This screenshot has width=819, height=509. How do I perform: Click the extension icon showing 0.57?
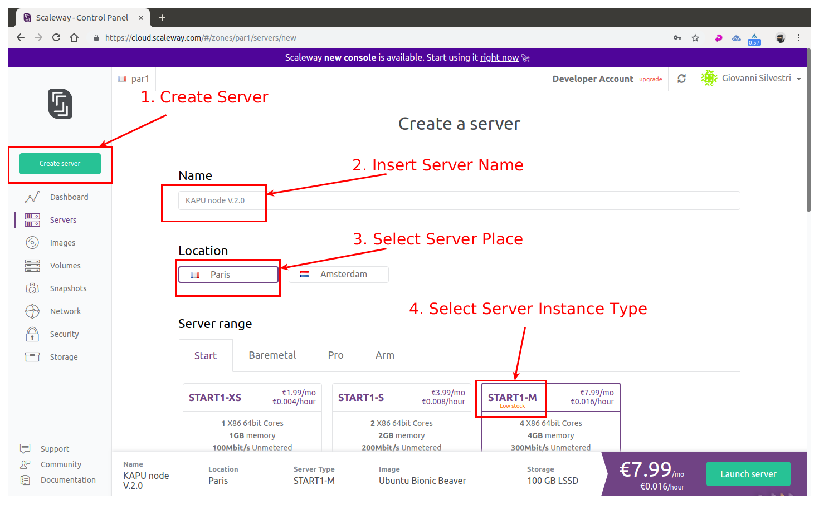pos(754,39)
